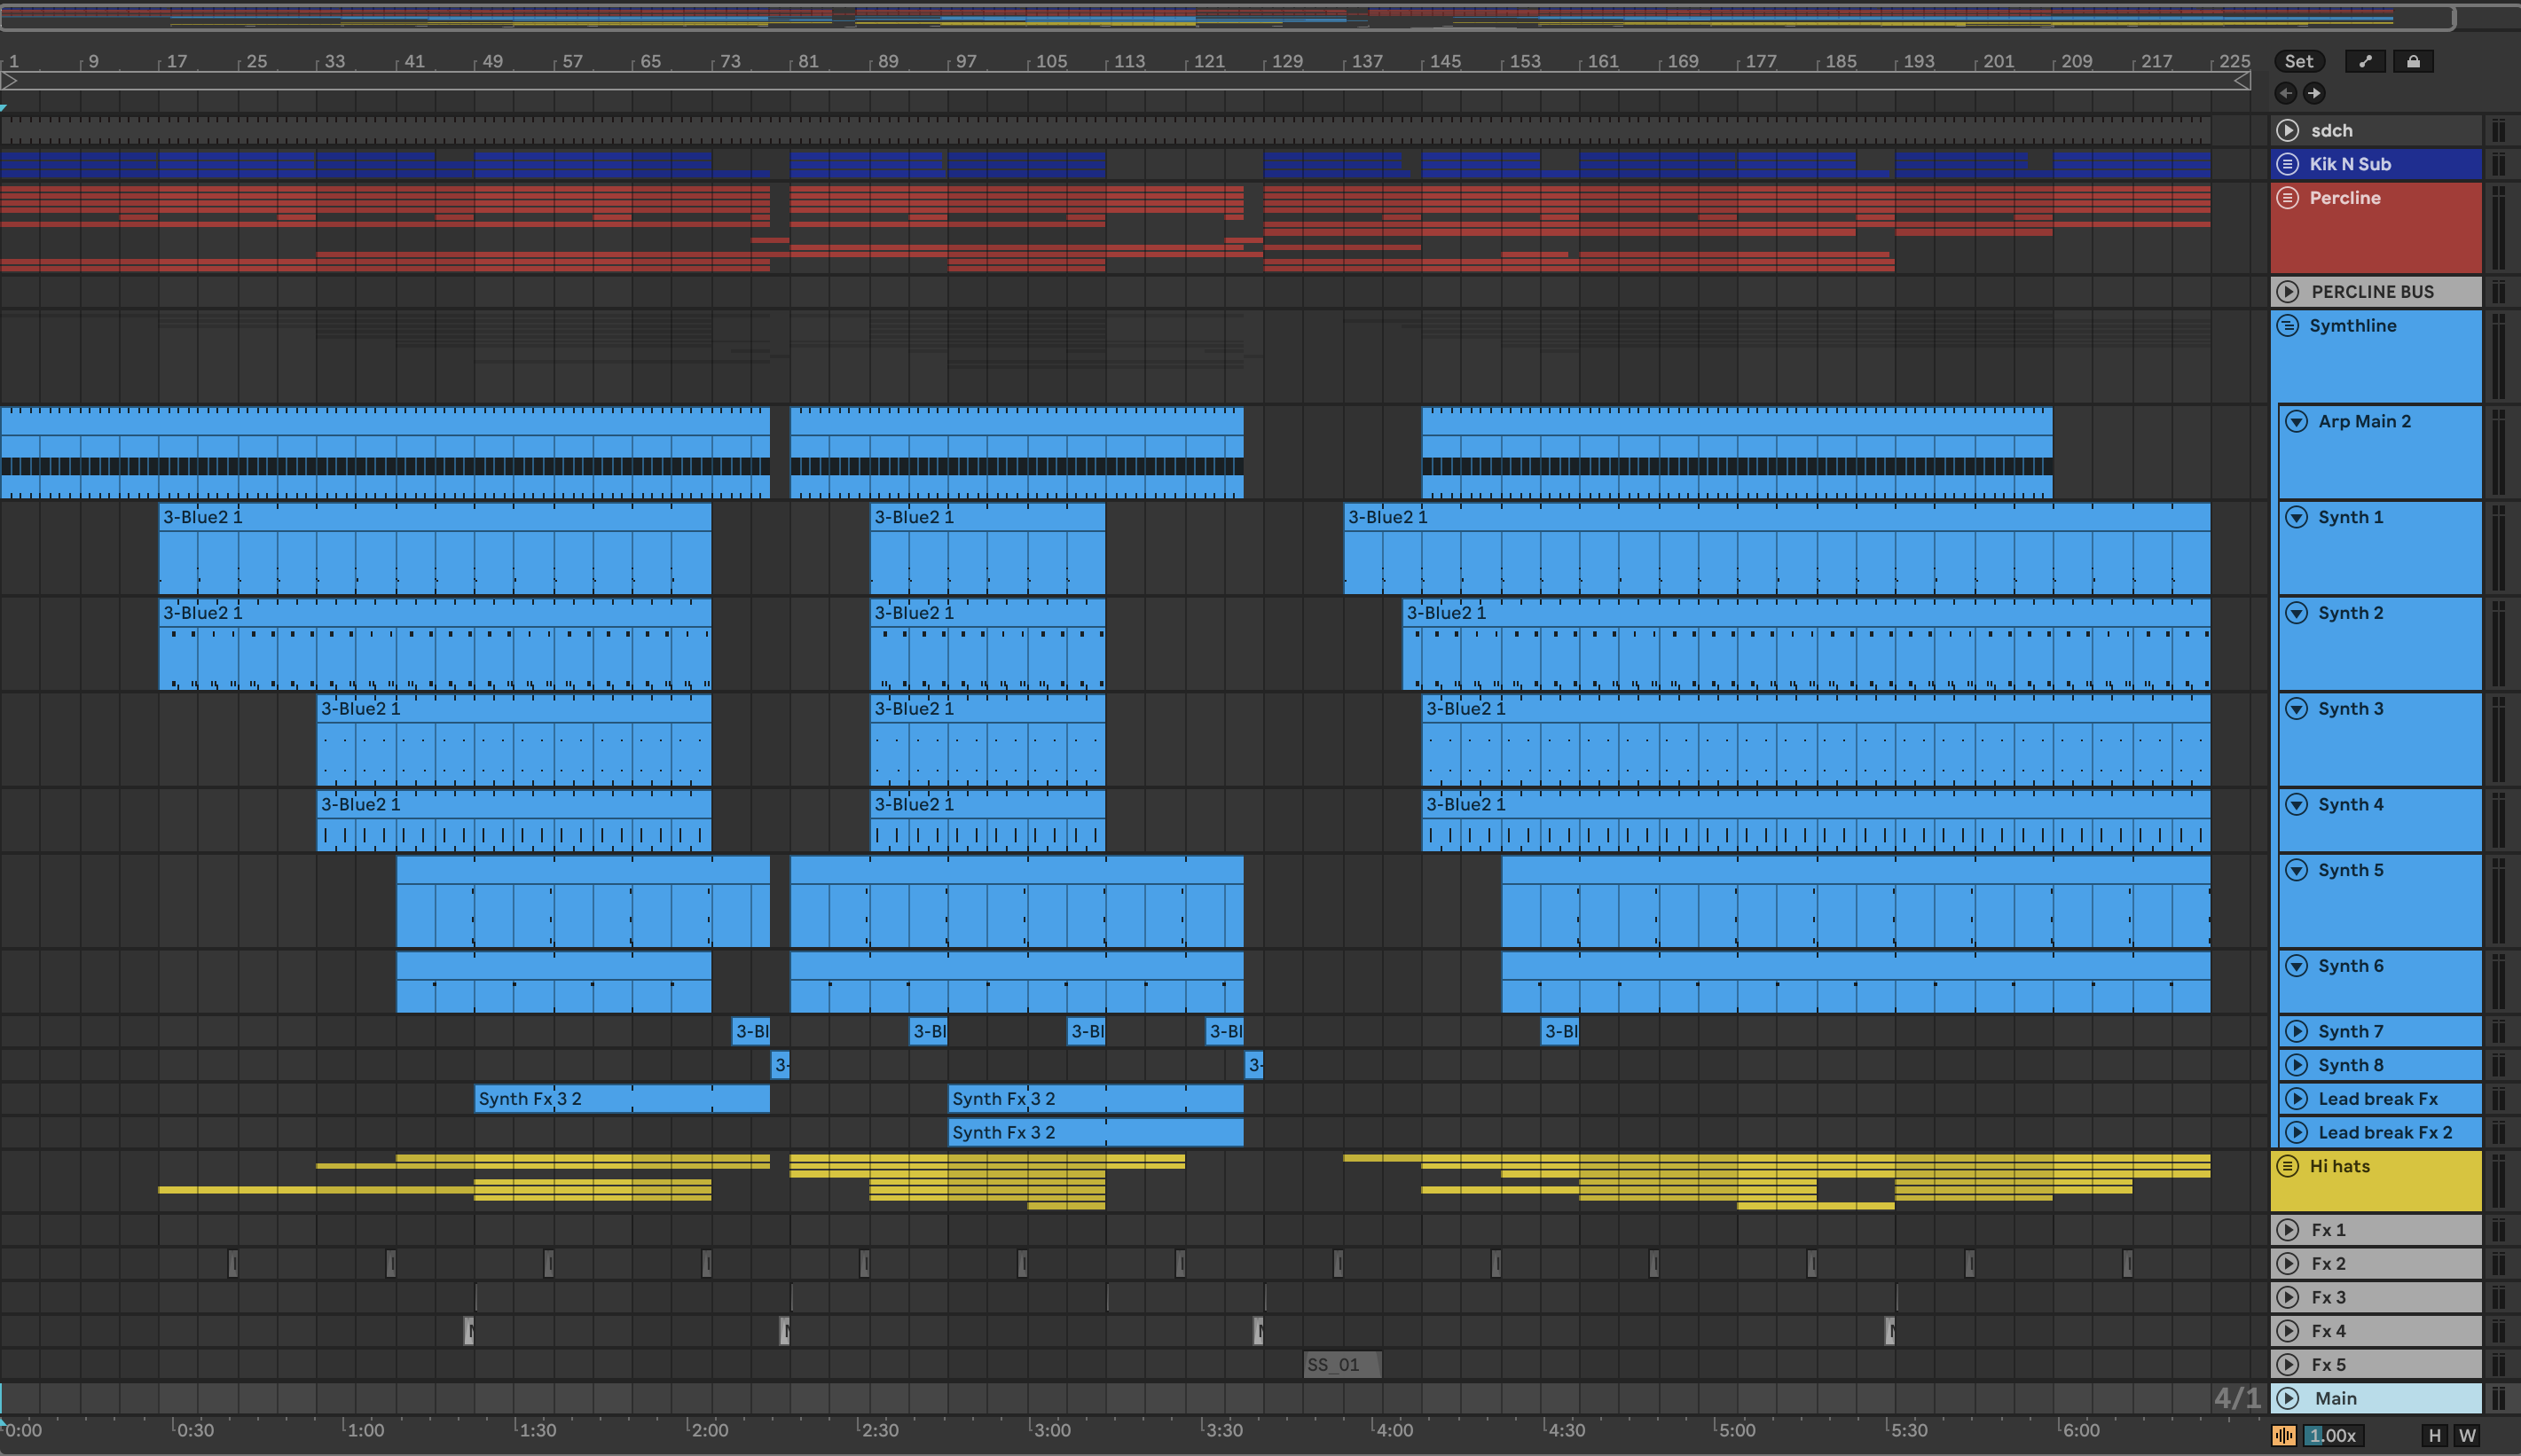This screenshot has width=2521, height=1456.
Task: Click bar 129 in the beat ruler
Action: tap(1286, 61)
